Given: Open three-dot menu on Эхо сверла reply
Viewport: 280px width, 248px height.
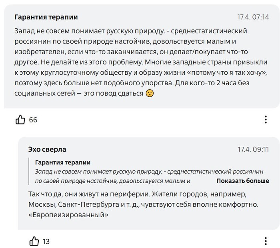Looking at the screenshot, I should (x=266, y=241).
